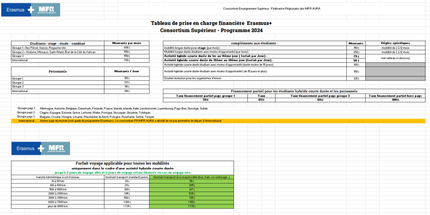The image size is (430, 215).
Task: Select header 'montant transport standard (avion,'
Action: pyautogui.click(x=127, y=177)
